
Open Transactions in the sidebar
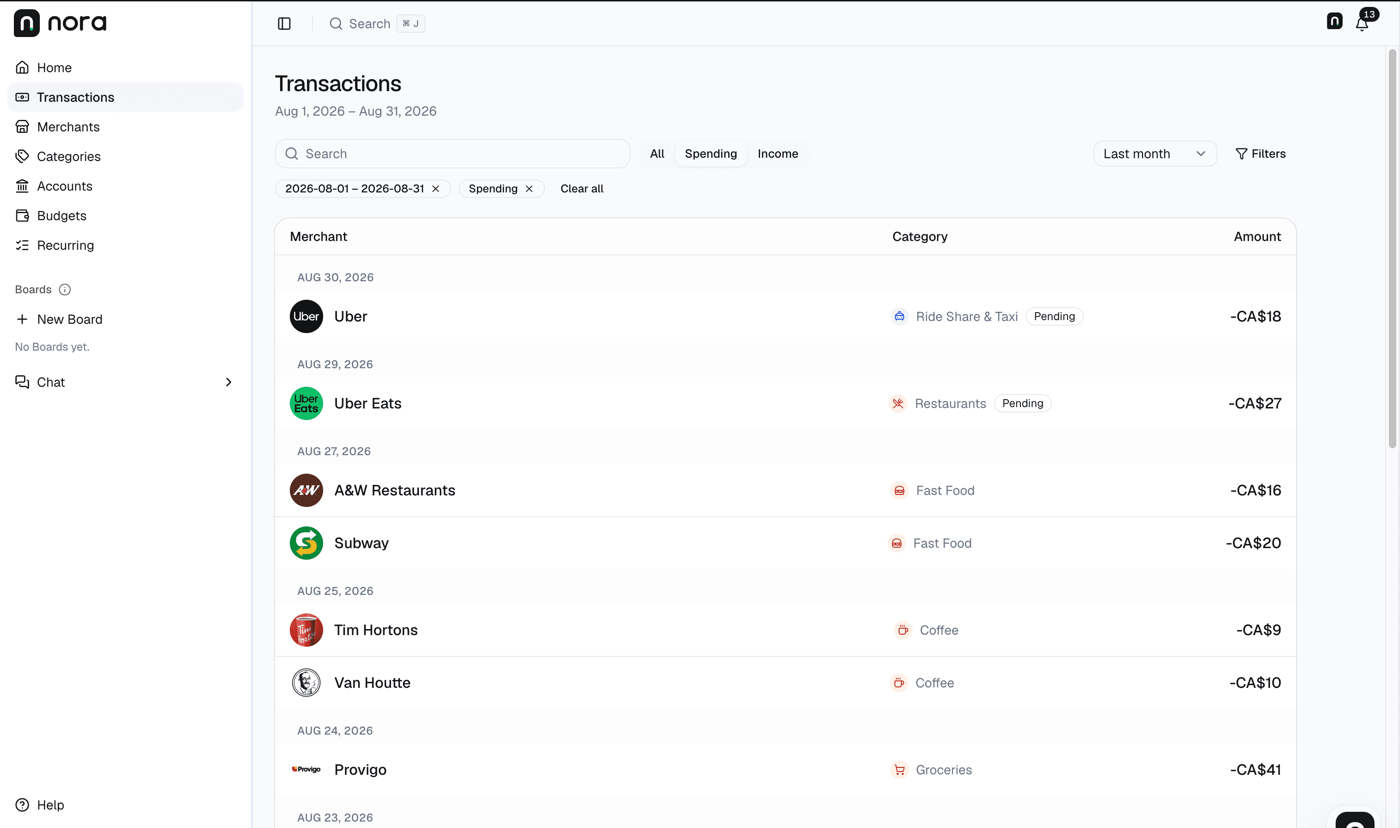[x=125, y=97]
